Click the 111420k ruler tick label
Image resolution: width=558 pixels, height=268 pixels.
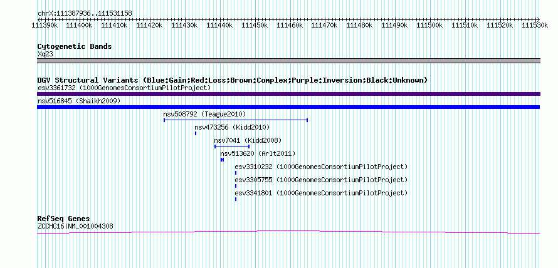pos(149,25)
